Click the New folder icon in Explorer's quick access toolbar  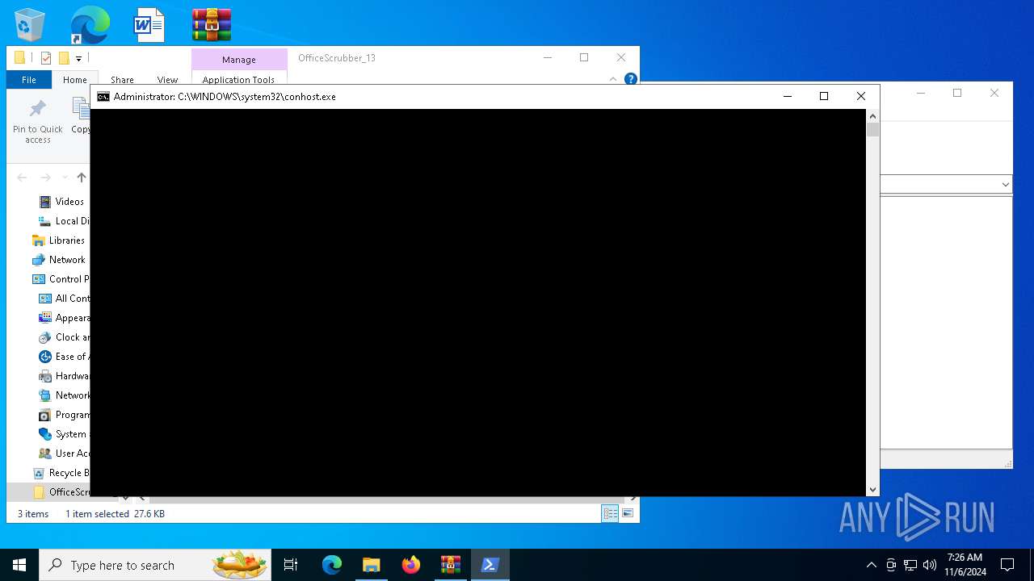tap(64, 58)
